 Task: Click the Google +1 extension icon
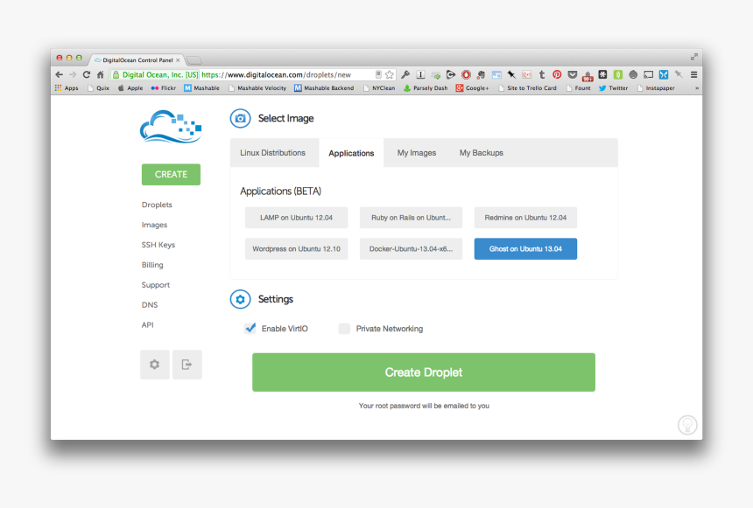(x=527, y=74)
